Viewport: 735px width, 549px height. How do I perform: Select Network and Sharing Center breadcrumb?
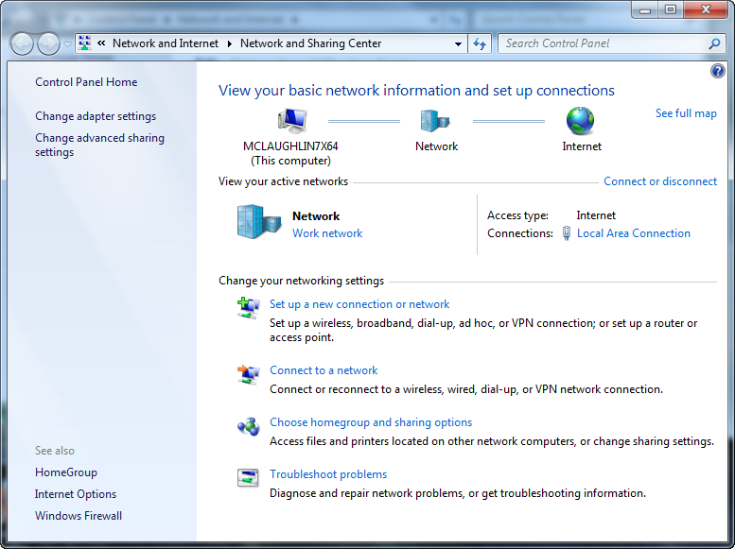coord(311,43)
